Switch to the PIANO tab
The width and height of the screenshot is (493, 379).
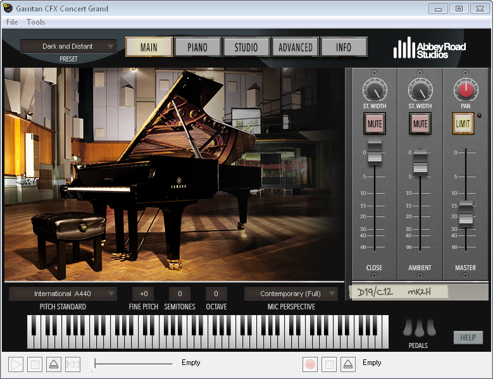pyautogui.click(x=197, y=47)
